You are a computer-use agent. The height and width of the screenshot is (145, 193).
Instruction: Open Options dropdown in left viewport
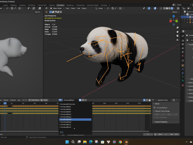(x=38, y=12)
